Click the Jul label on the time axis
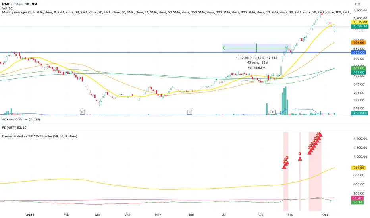This screenshot has width=370, height=218. point(224,215)
